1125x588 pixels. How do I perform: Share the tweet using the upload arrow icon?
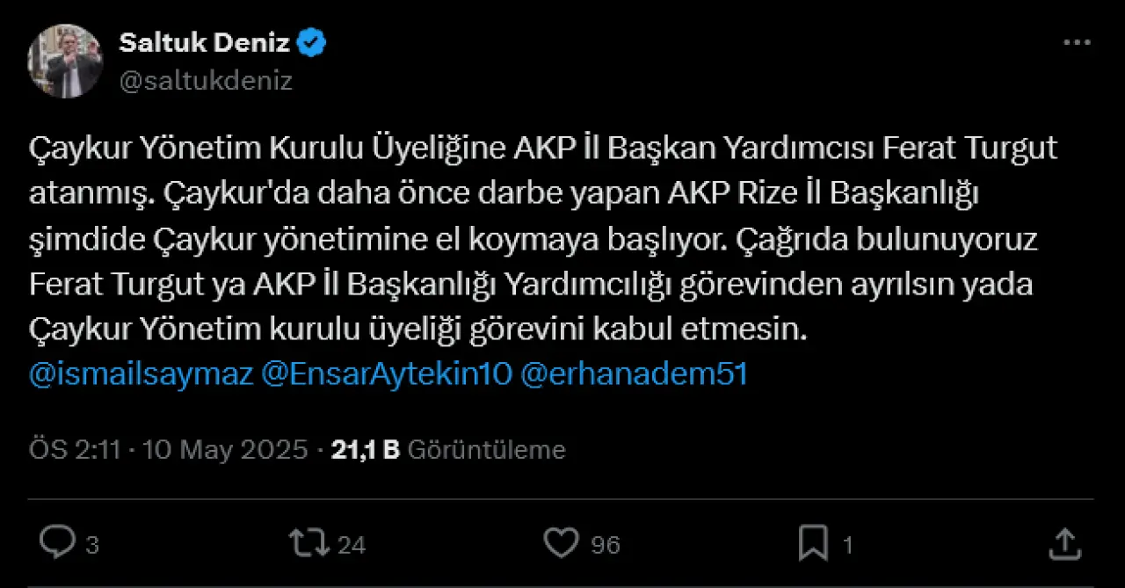coord(1065,543)
